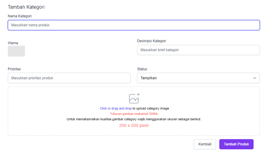Expand the Status chevron arrow

point(255,78)
